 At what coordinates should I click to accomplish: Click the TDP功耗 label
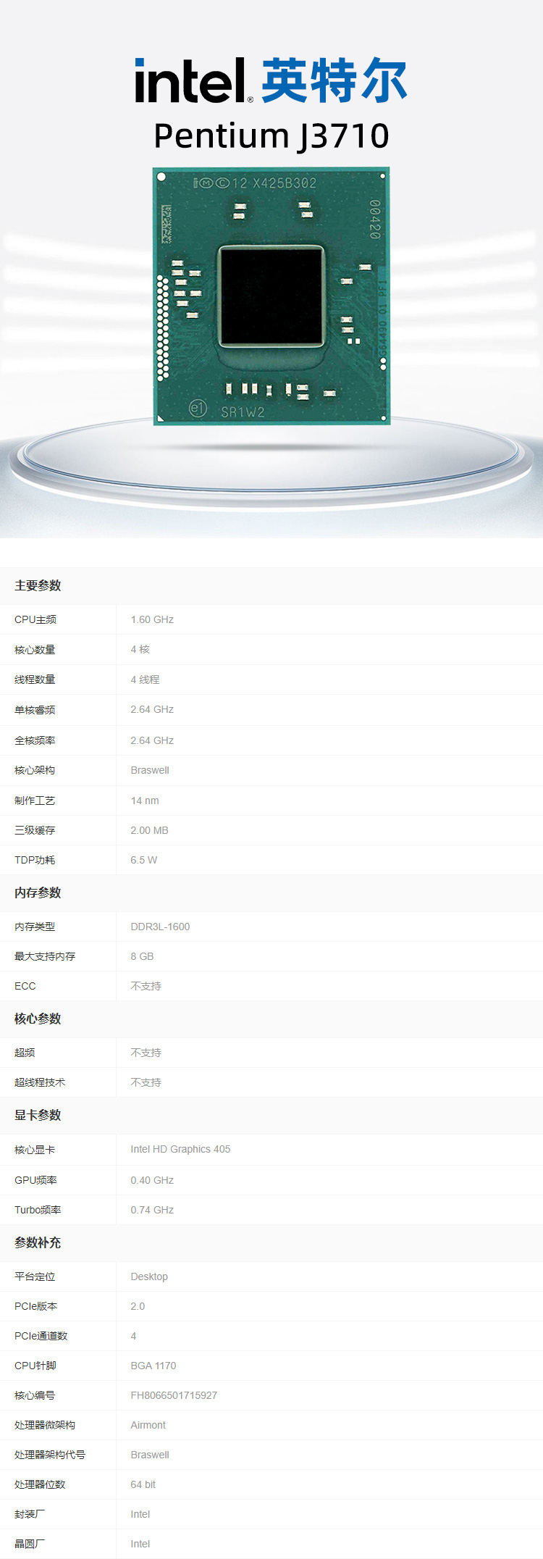tap(35, 860)
